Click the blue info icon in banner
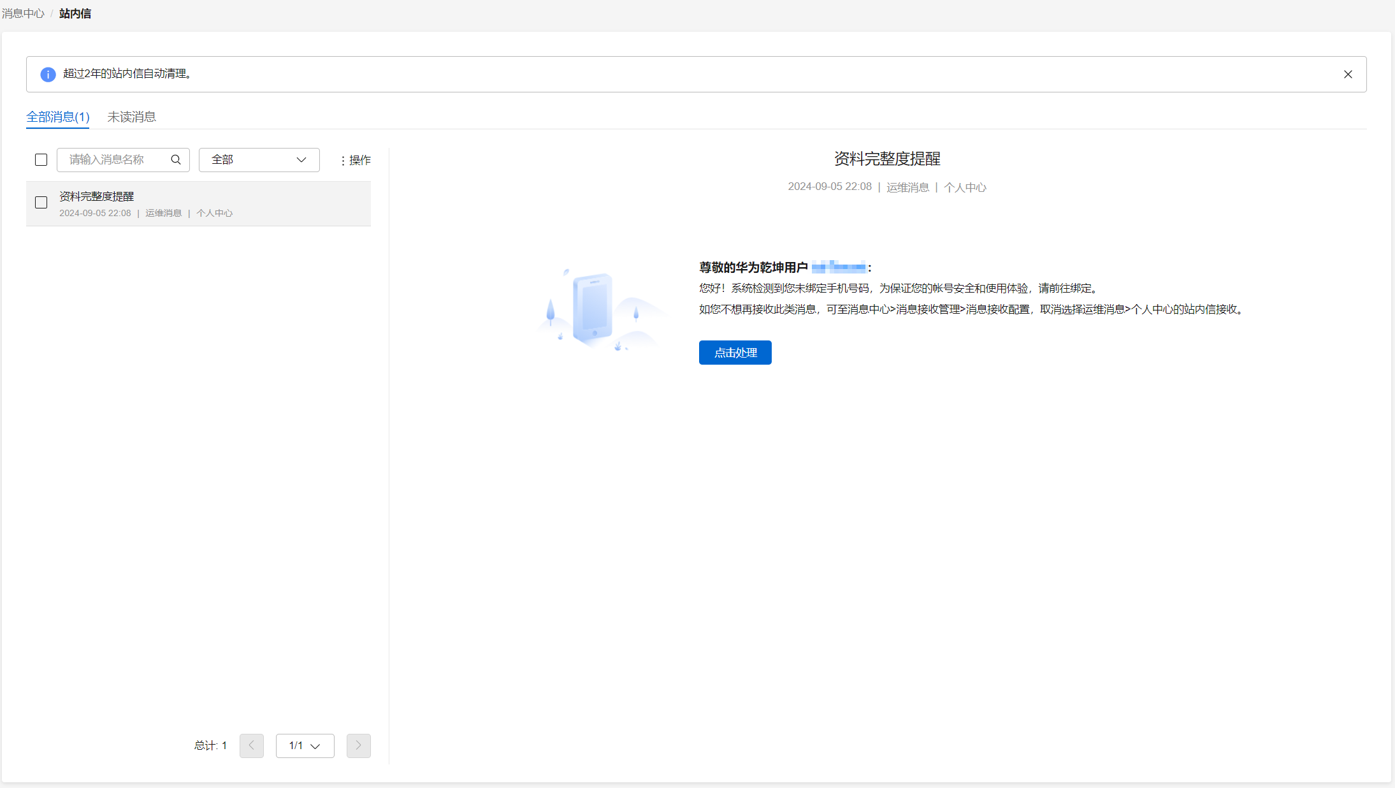1395x788 pixels. [48, 75]
